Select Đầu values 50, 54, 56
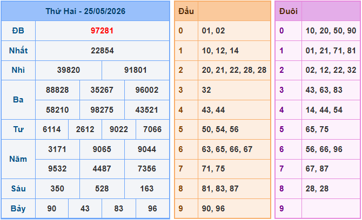Screen dimensions: 362x220 (x=220, y=129)
